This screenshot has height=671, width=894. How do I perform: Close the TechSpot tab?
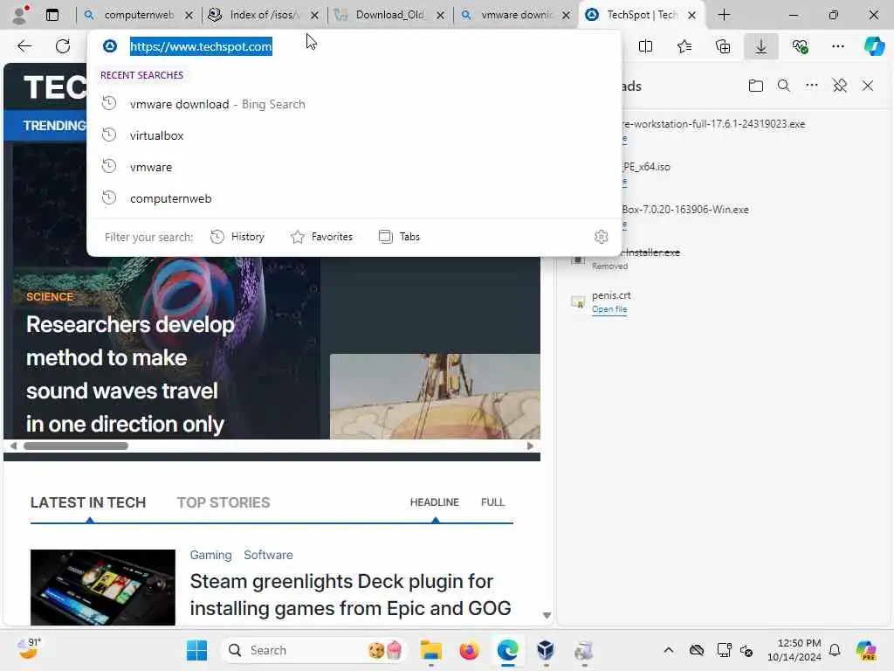691,16
